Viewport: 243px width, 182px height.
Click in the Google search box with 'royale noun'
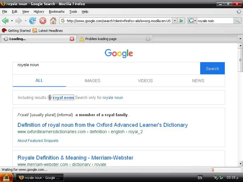pyautogui.click(x=106, y=68)
